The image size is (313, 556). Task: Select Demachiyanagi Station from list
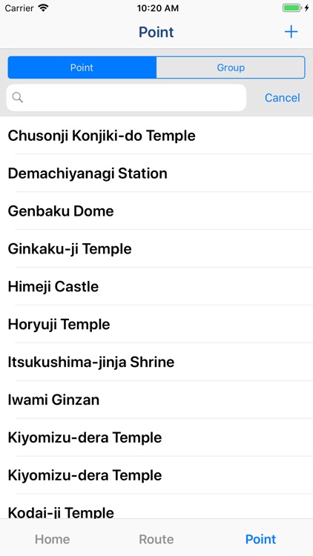coord(156,173)
